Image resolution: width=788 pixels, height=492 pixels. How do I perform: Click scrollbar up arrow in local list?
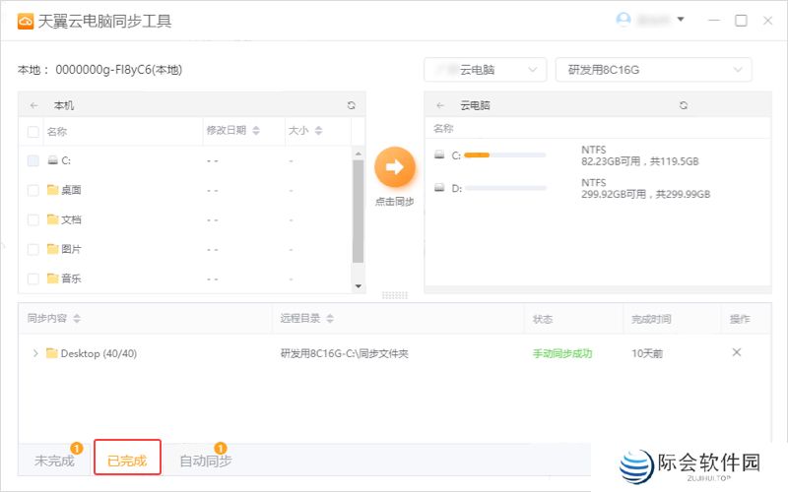point(359,154)
